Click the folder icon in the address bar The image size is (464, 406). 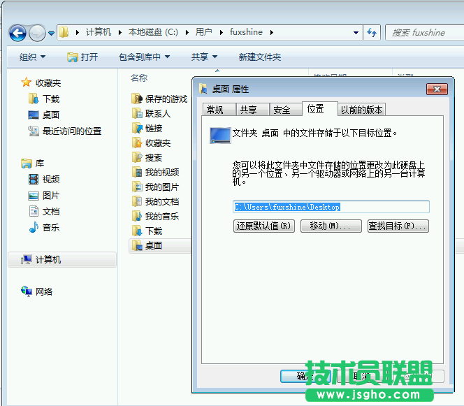tap(64, 32)
